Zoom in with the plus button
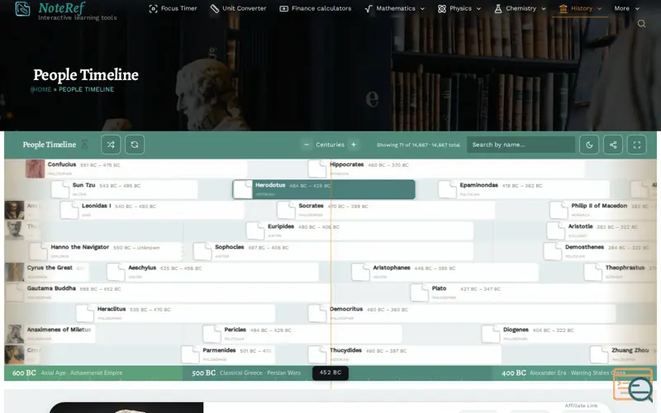Viewport: 661px width, 413px height. [x=354, y=145]
